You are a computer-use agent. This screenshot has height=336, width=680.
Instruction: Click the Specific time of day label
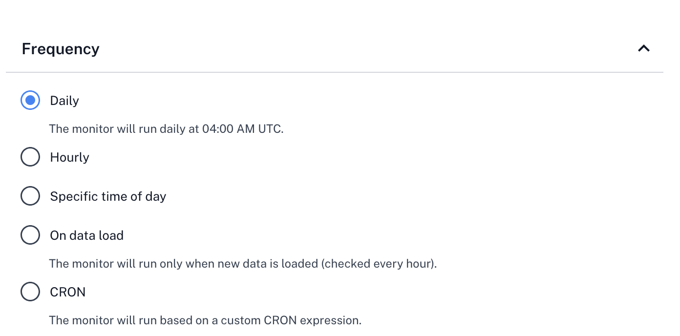coord(108,196)
